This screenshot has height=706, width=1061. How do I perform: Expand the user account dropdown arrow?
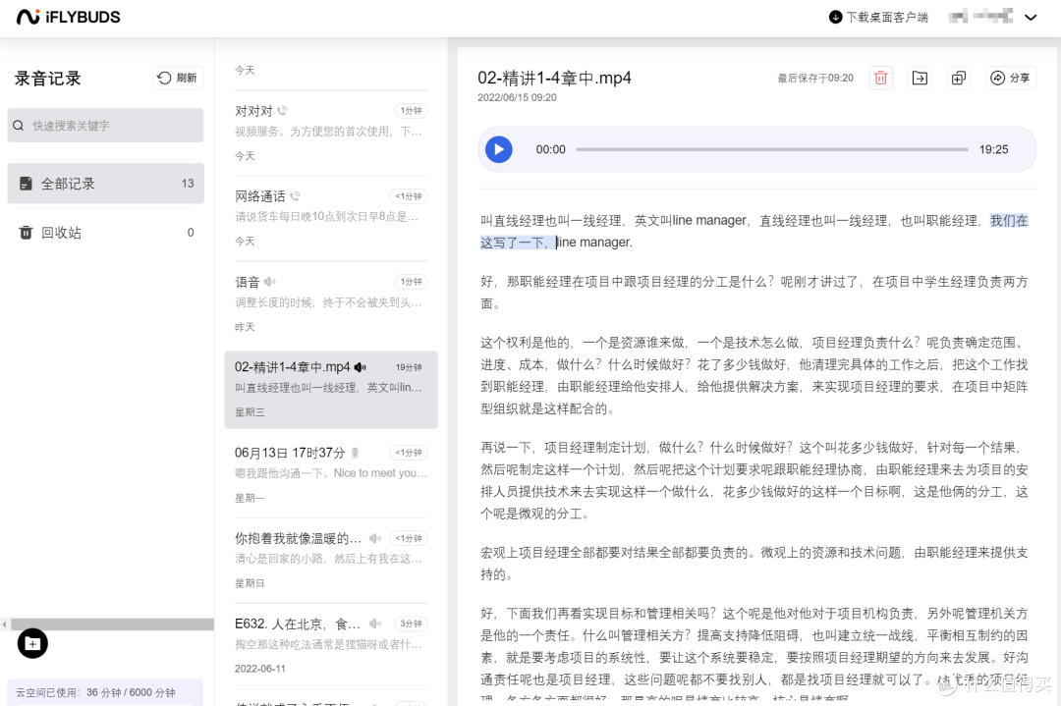1031,18
